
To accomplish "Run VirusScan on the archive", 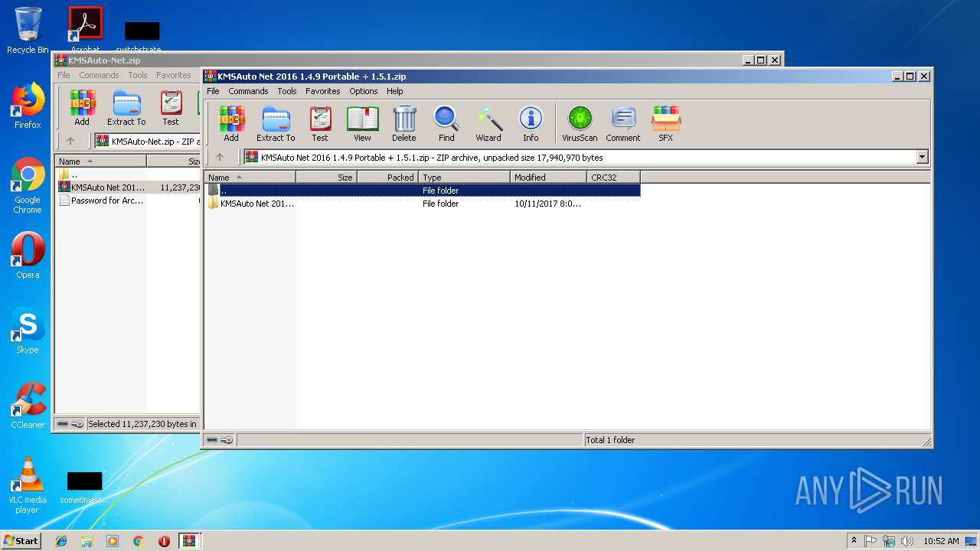I will pos(580,124).
